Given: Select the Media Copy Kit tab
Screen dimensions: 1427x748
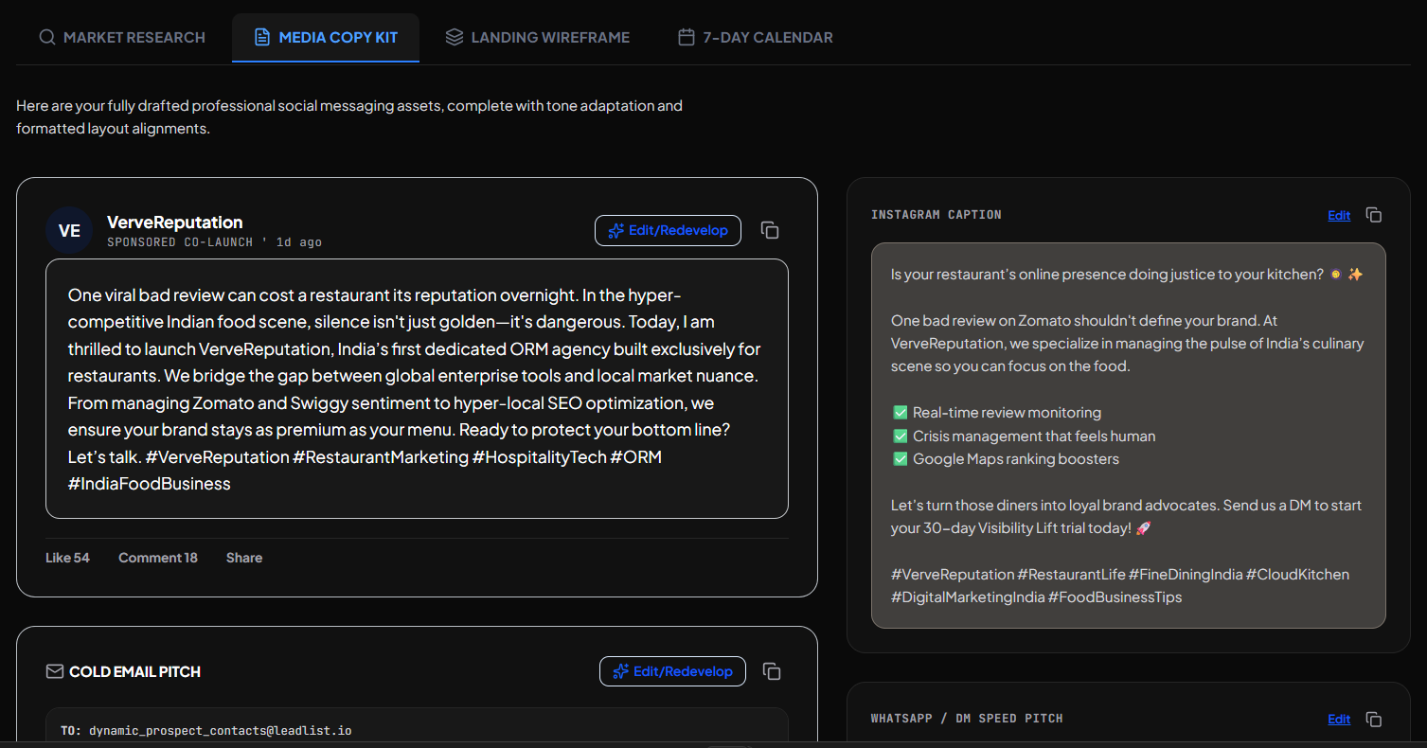Looking at the screenshot, I should [x=326, y=38].
